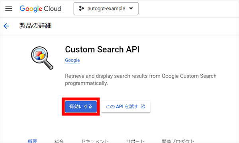Switch to the 関連プロダクト tab

[178, 141]
